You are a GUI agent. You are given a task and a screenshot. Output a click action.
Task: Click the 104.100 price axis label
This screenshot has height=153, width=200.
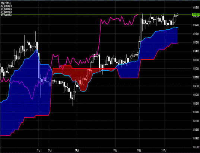coord(196,77)
